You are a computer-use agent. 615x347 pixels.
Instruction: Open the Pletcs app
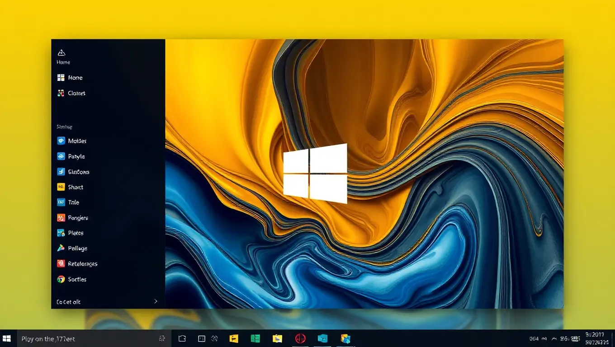point(70,233)
